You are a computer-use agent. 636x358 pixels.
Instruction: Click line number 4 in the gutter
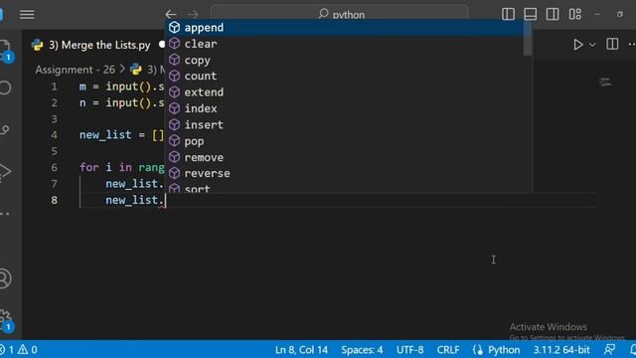coord(54,135)
